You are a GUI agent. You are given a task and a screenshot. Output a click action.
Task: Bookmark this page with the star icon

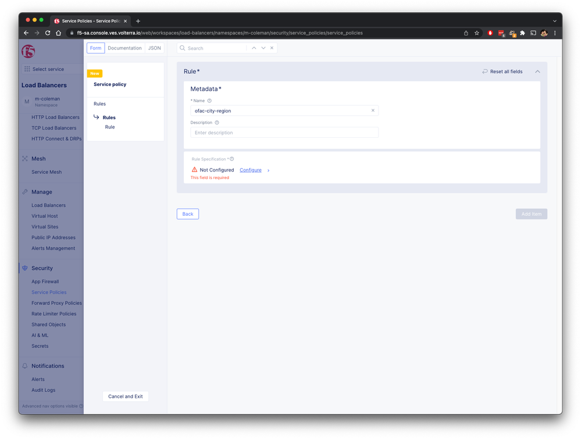(x=476, y=33)
